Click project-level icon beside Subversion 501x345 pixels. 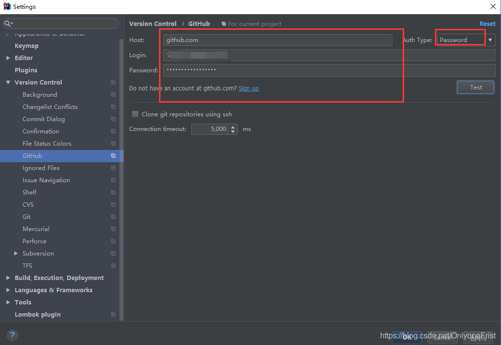click(x=113, y=254)
